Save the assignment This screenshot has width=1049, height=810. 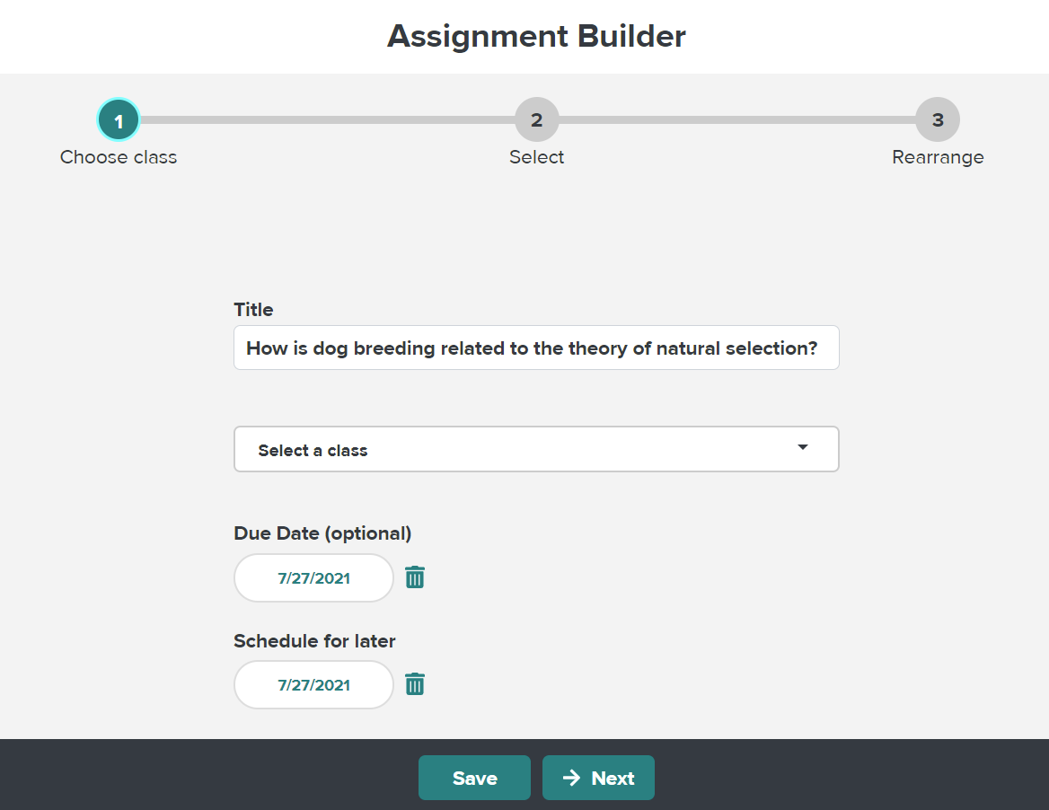474,778
